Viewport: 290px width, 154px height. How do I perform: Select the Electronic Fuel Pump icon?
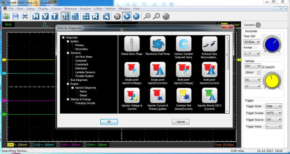(157, 44)
